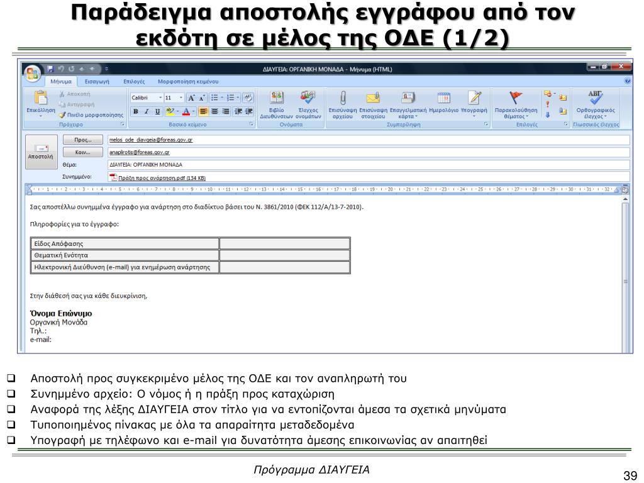Viewport: 644px width, 483px height.
Task: Insert Ημερολόγιο calendar
Action: point(443,102)
